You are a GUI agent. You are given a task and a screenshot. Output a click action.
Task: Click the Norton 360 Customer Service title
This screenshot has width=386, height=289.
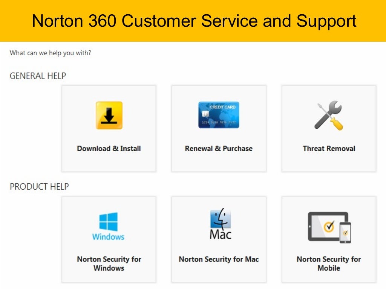coord(194,21)
